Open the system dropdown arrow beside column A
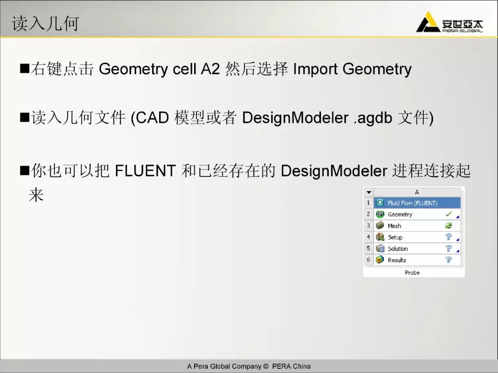 pos(368,192)
